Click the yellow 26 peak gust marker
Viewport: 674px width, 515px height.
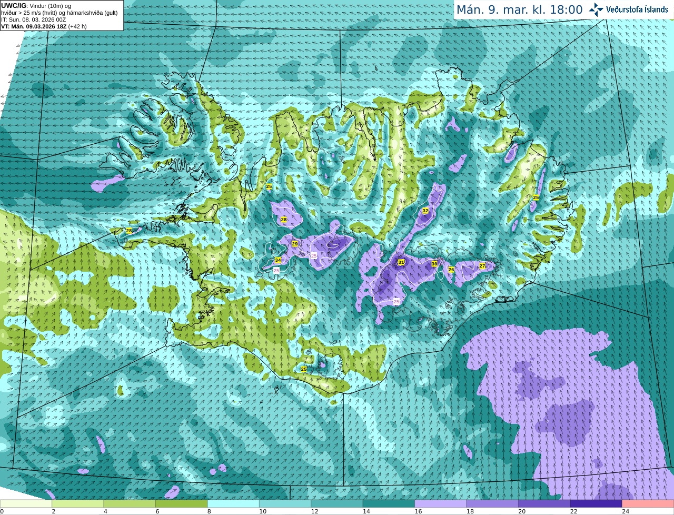[451, 270]
